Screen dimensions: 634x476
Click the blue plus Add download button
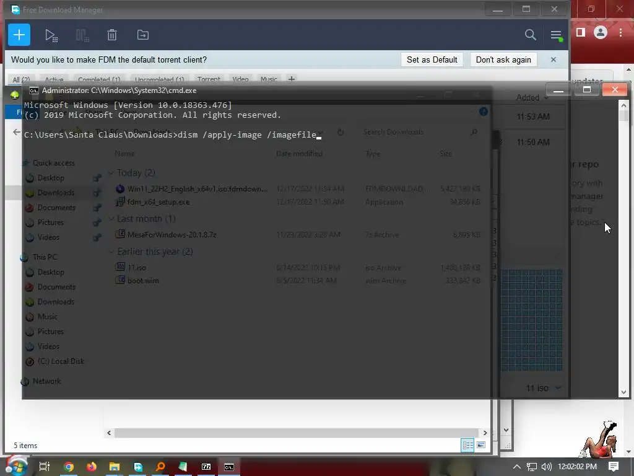point(19,35)
